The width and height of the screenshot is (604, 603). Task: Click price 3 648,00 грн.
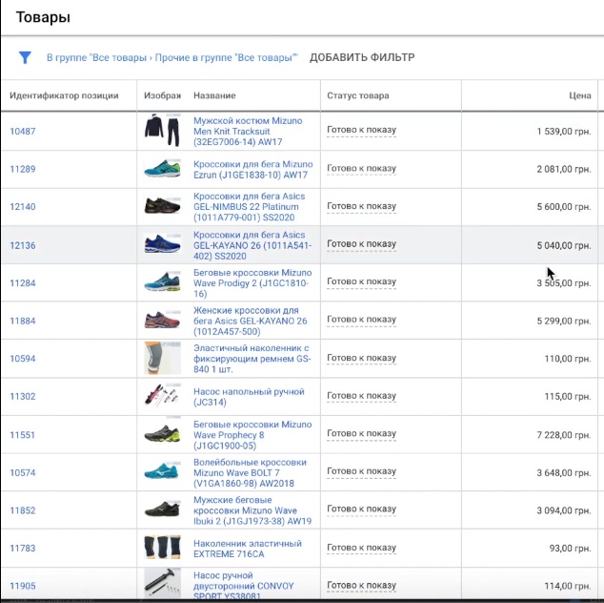tap(564, 473)
